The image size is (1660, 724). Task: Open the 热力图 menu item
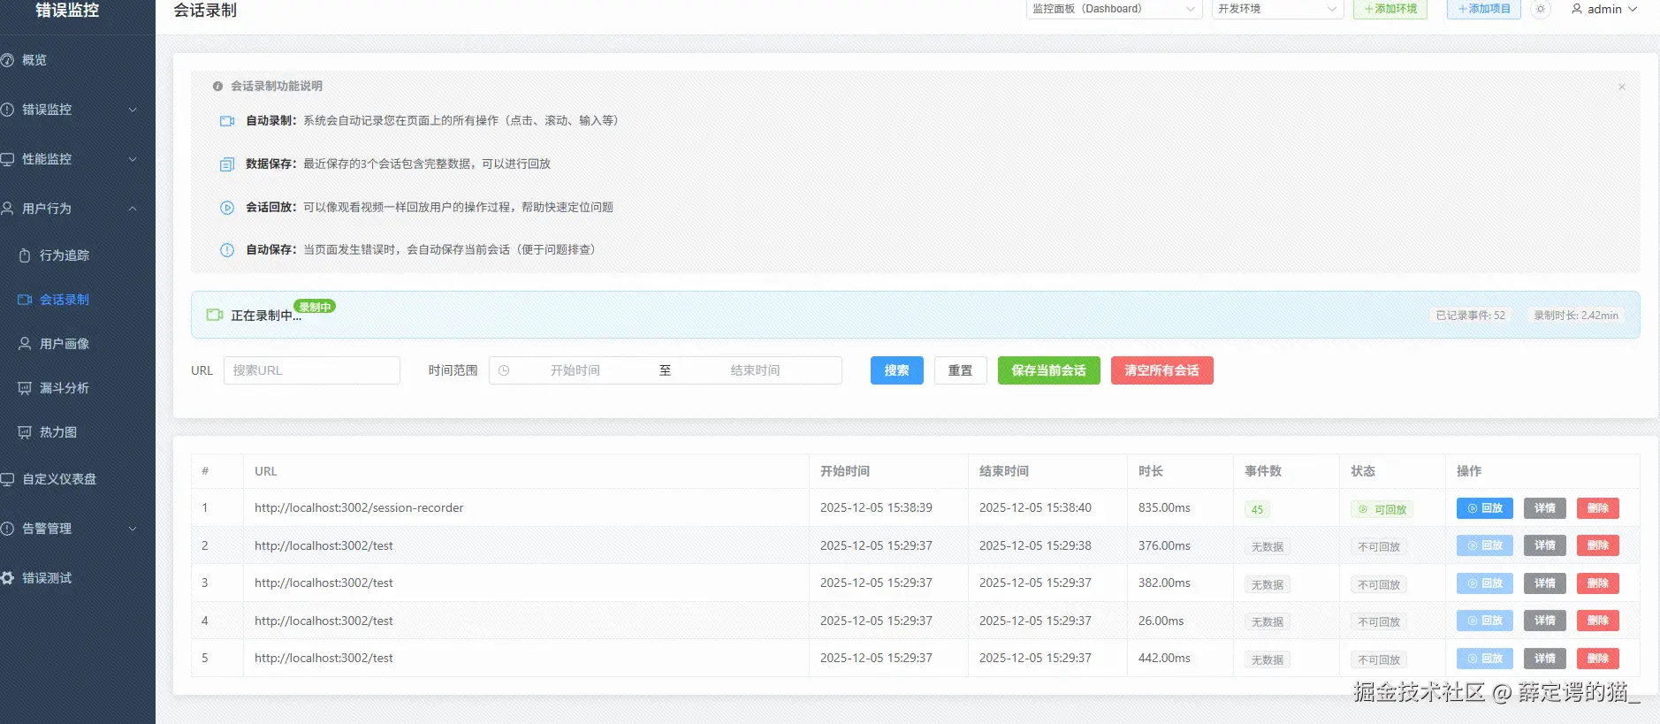tap(78, 432)
